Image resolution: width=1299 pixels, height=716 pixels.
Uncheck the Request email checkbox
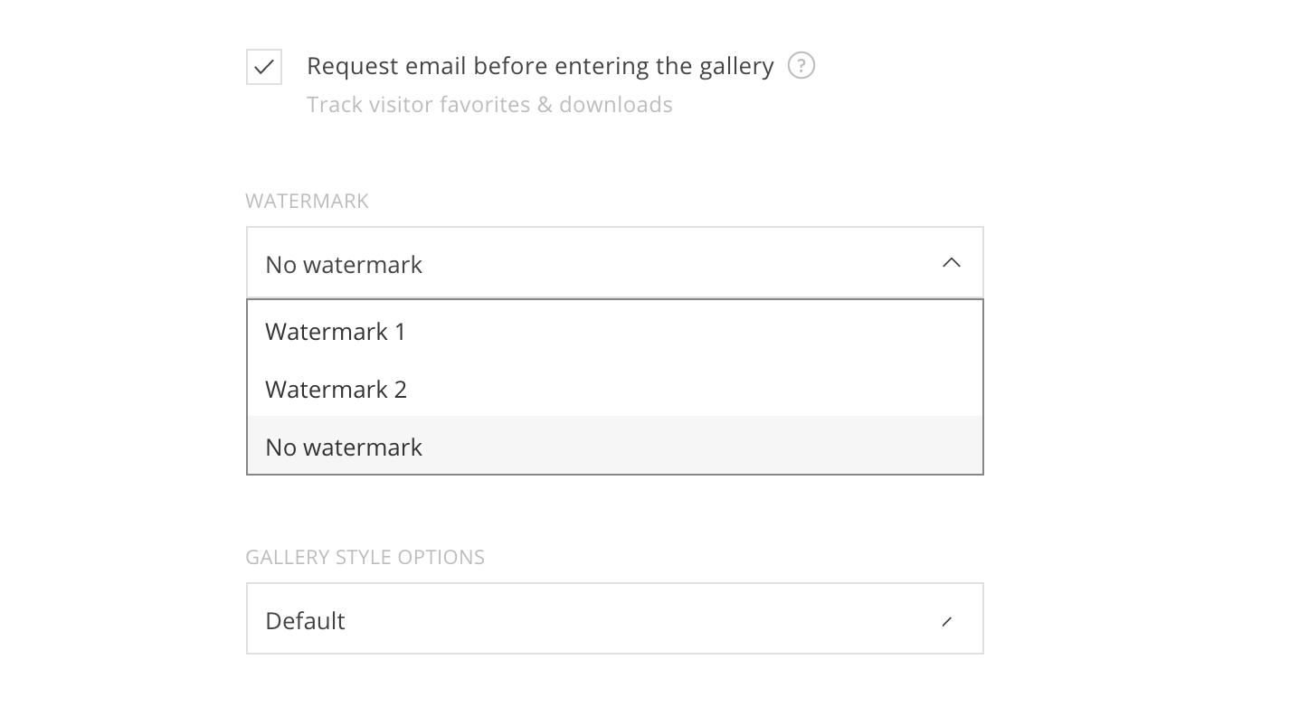(264, 67)
